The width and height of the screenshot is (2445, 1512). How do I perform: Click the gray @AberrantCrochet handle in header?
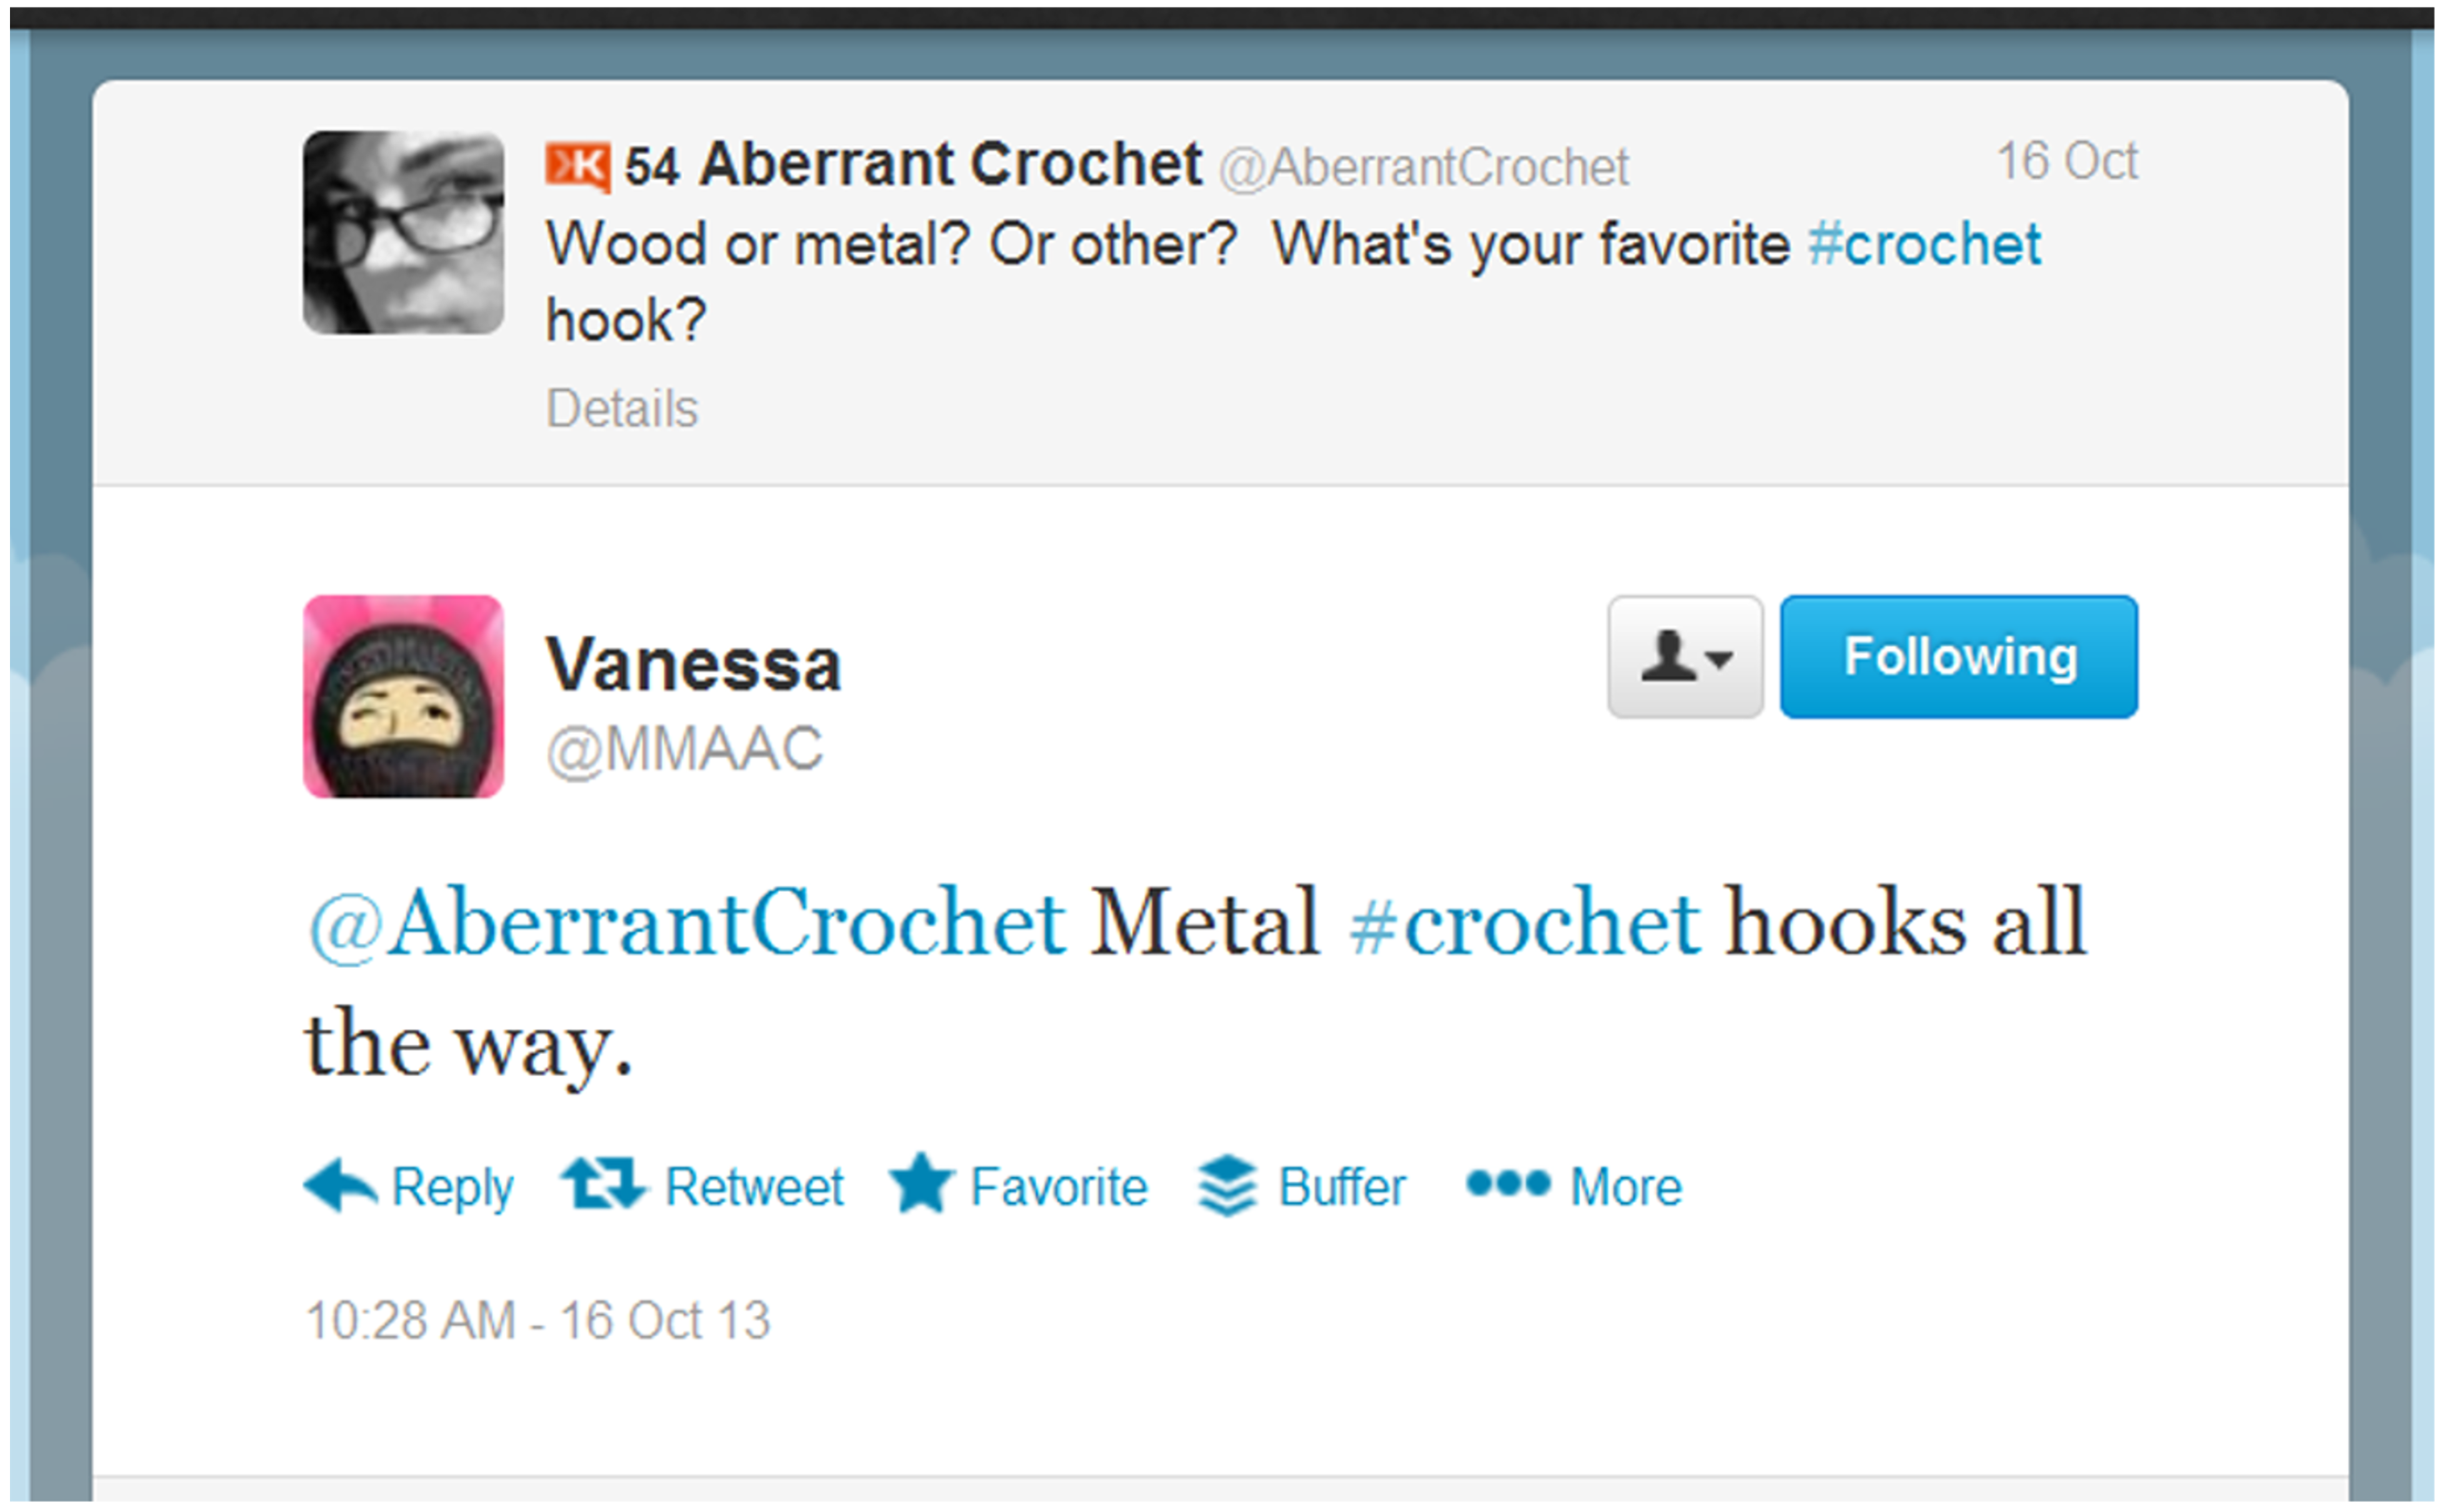(1424, 167)
